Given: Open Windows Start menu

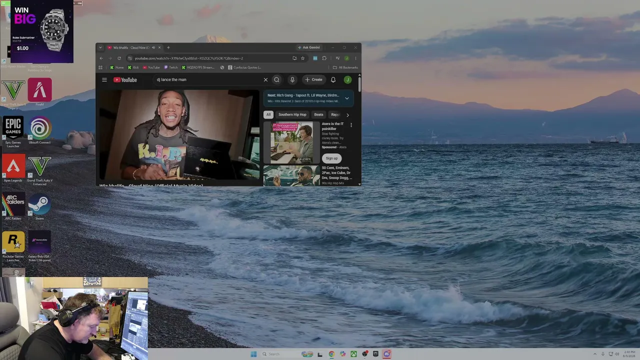Looking at the screenshot, I should pyautogui.click(x=253, y=354).
